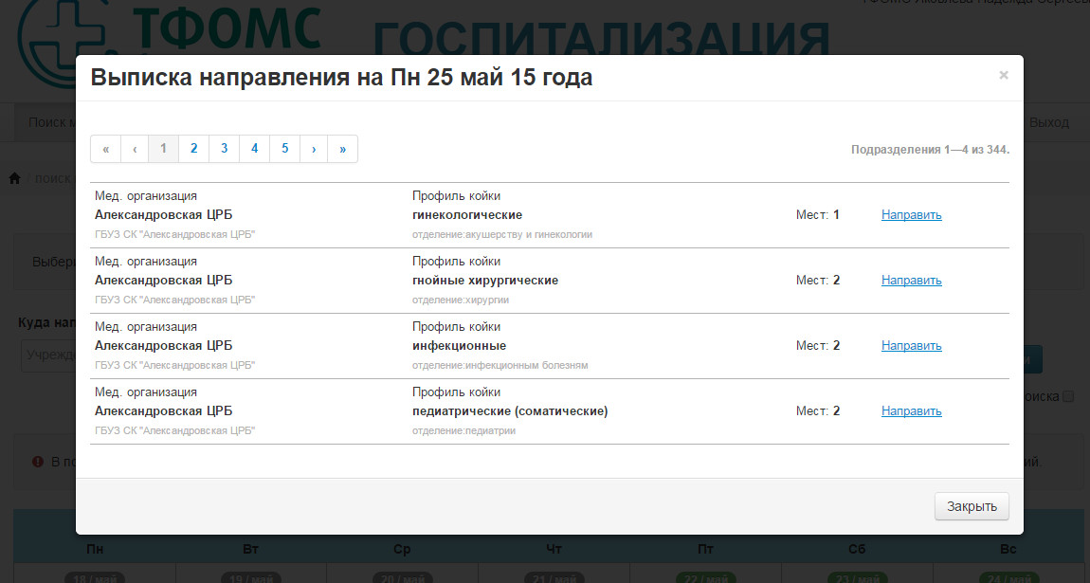The image size is (1090, 583).
Task: Click Направить for гнойные хирургические beds
Action: 912,280
